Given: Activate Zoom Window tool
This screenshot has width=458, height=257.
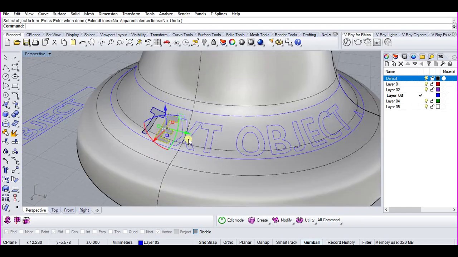Looking at the screenshot, I should pos(120,42).
